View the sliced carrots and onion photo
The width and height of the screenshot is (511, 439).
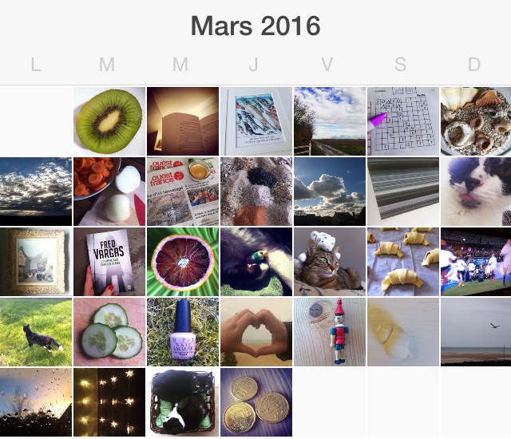click(109, 192)
